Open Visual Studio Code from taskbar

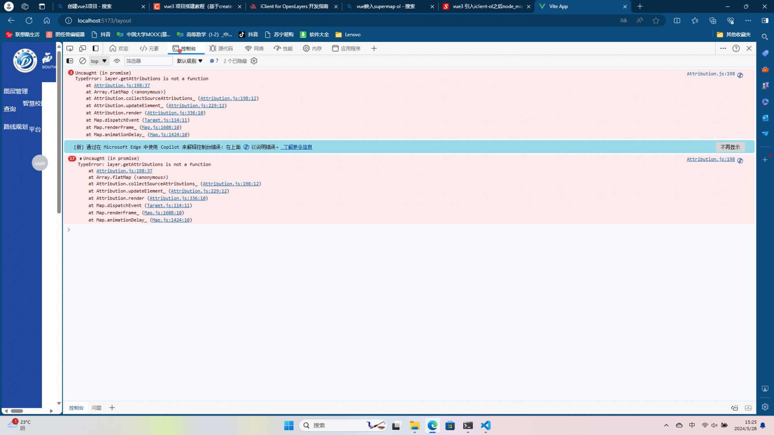pos(486,426)
